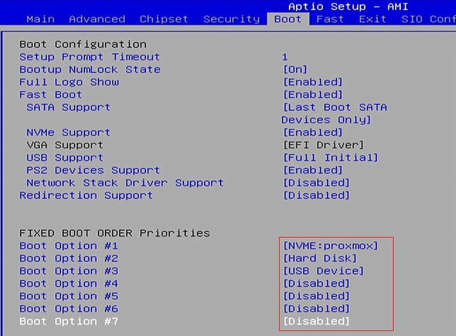
Task: Toggle Fast Boot [Enabled] value
Action: click(x=313, y=95)
